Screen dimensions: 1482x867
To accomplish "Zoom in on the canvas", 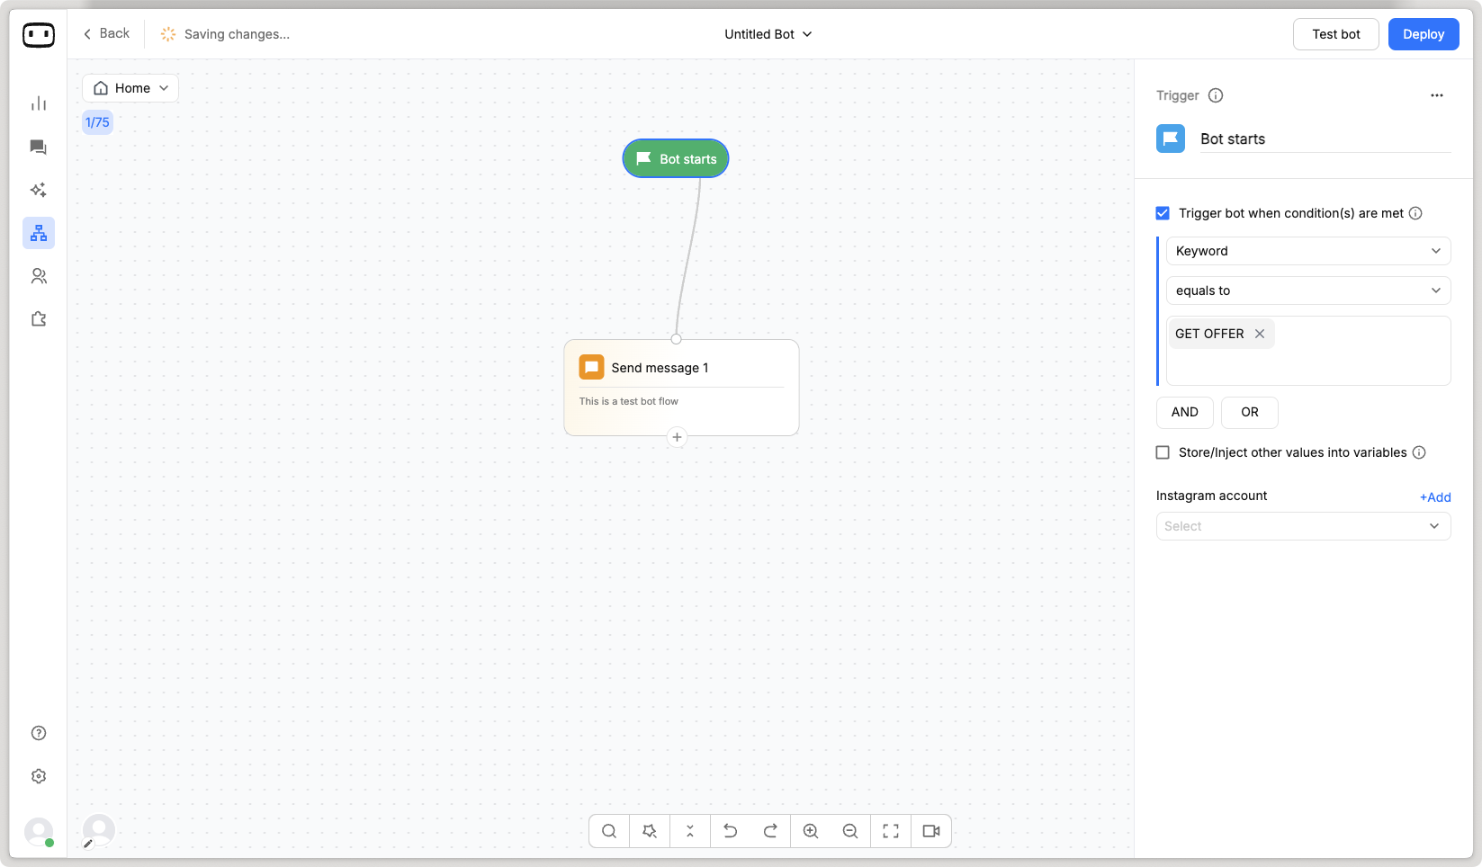I will click(x=810, y=831).
